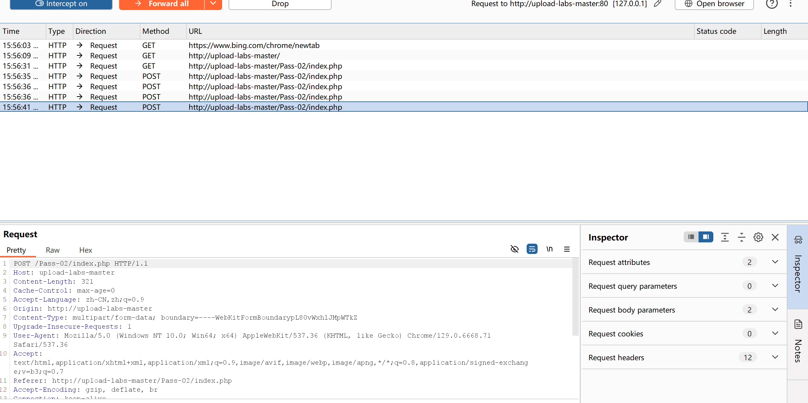This screenshot has height=403, width=808.
Task: Click the Inspector settings gear icon
Action: coord(758,237)
